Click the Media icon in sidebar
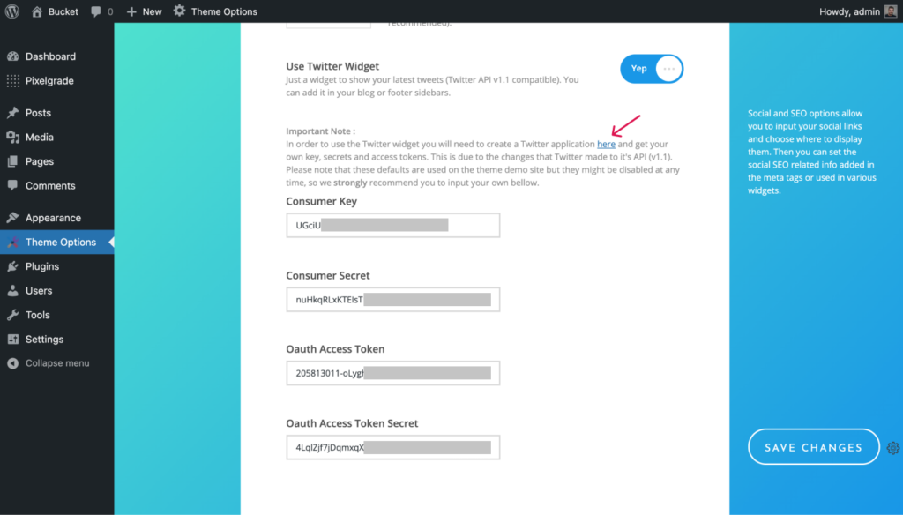The width and height of the screenshot is (903, 515). pyautogui.click(x=12, y=137)
